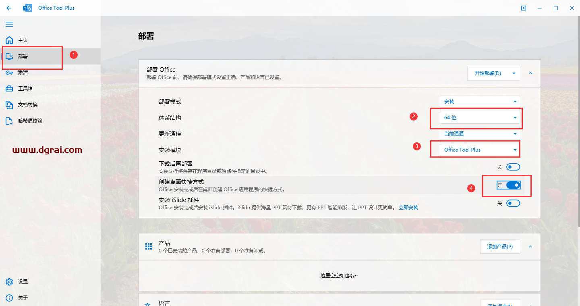This screenshot has height=306, width=580.
Task: Click the 产品 section heading
Action: (164, 243)
